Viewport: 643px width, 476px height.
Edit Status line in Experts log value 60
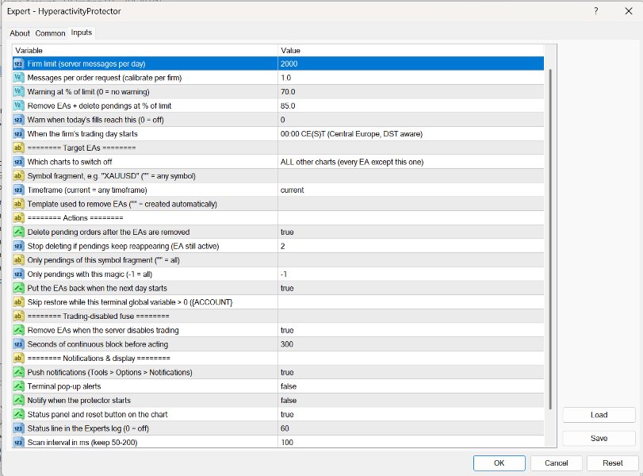click(411, 428)
